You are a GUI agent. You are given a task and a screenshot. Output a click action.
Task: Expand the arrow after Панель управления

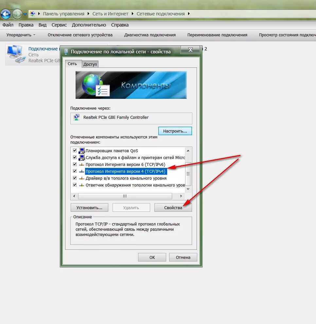88,14
